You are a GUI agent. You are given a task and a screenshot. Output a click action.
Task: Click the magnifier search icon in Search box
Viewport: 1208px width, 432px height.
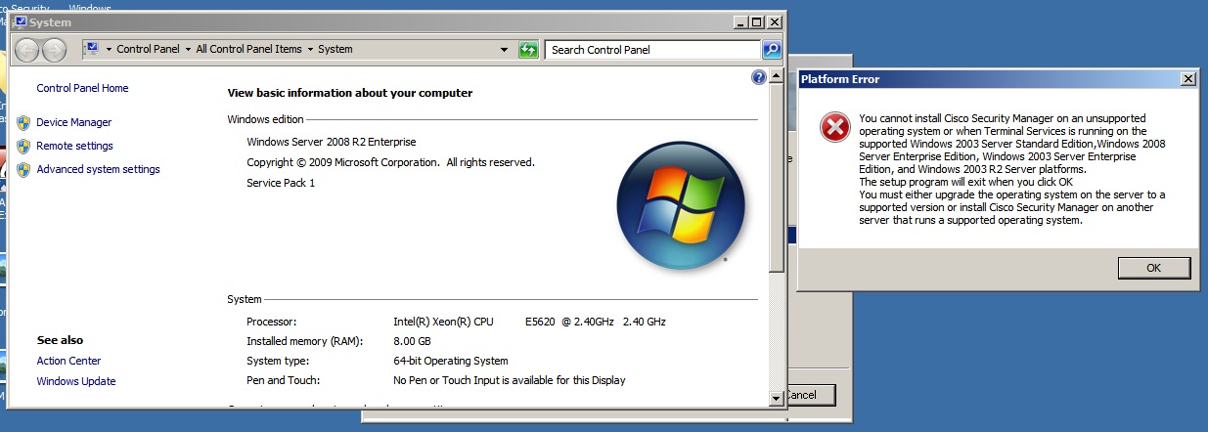pos(771,49)
